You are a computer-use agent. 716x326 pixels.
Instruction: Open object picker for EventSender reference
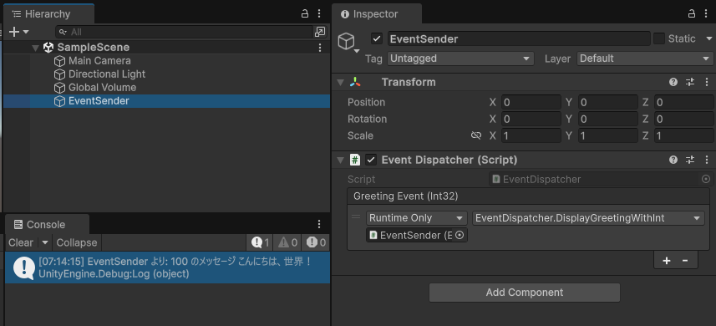tap(460, 235)
